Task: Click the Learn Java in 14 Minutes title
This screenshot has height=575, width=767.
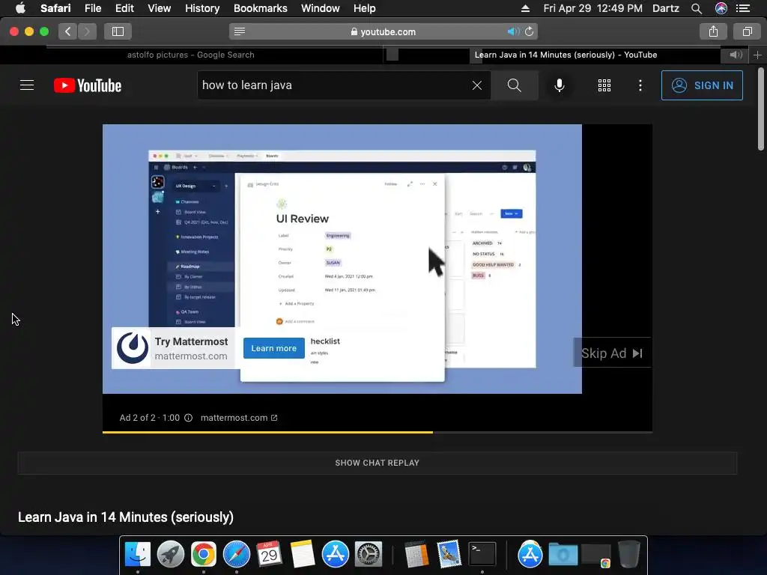Action: click(x=126, y=517)
